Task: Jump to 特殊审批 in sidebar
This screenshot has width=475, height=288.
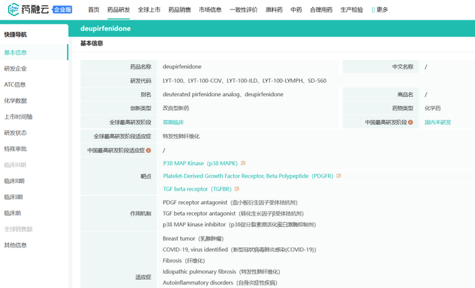Action: [16, 149]
